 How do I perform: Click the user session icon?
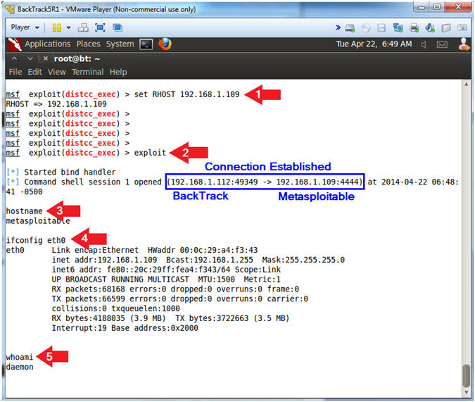464,44
